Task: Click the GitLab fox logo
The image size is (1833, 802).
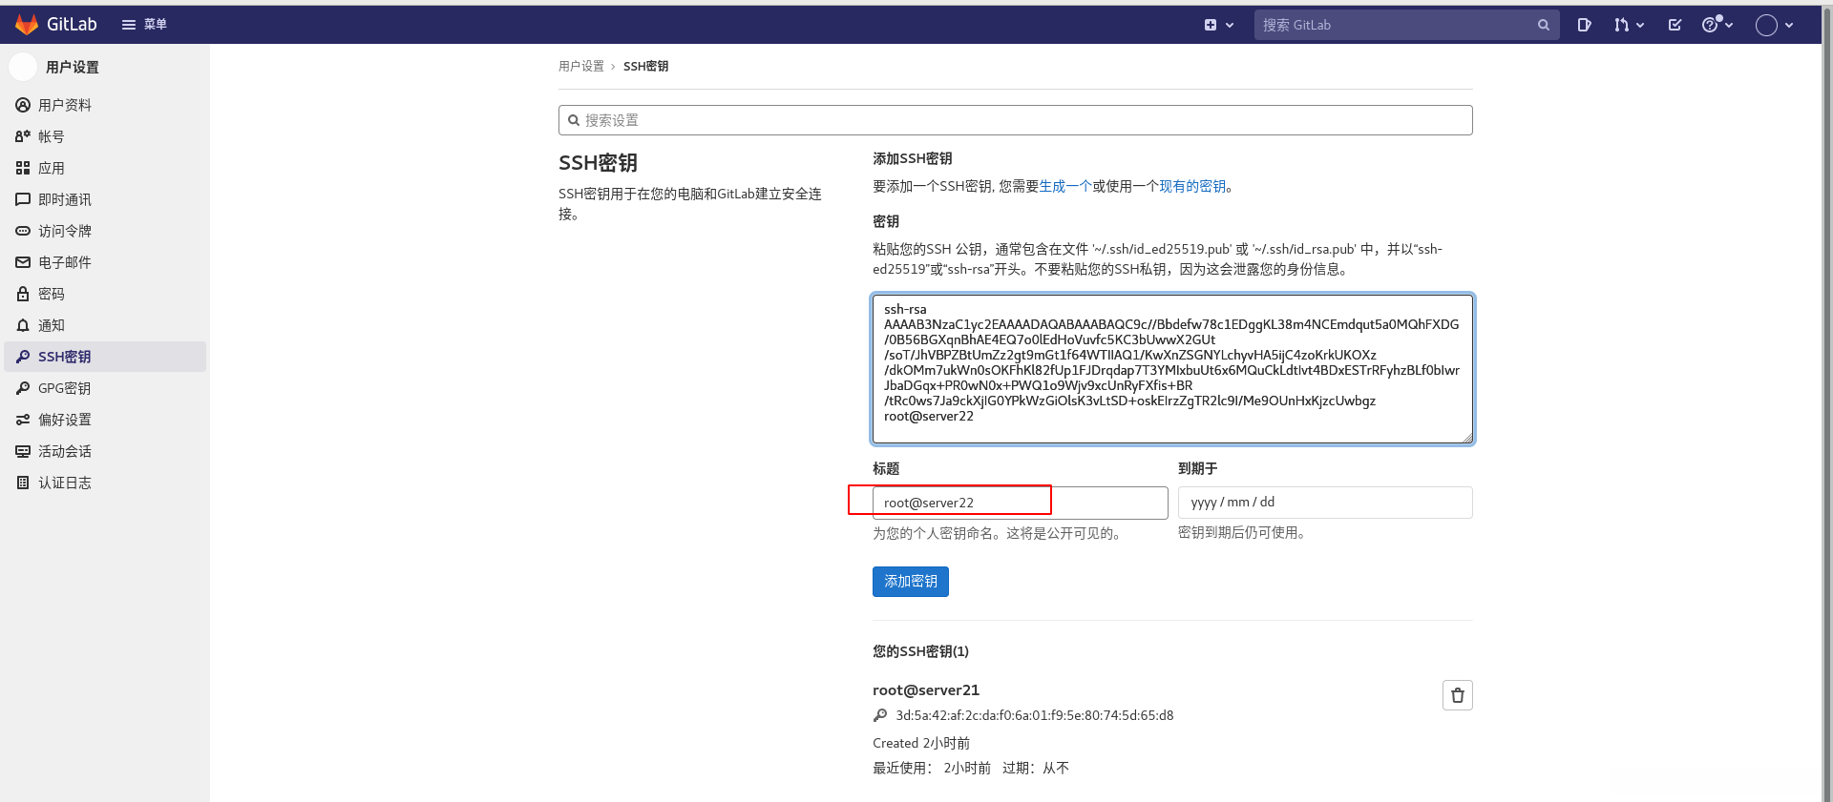Action: (27, 25)
